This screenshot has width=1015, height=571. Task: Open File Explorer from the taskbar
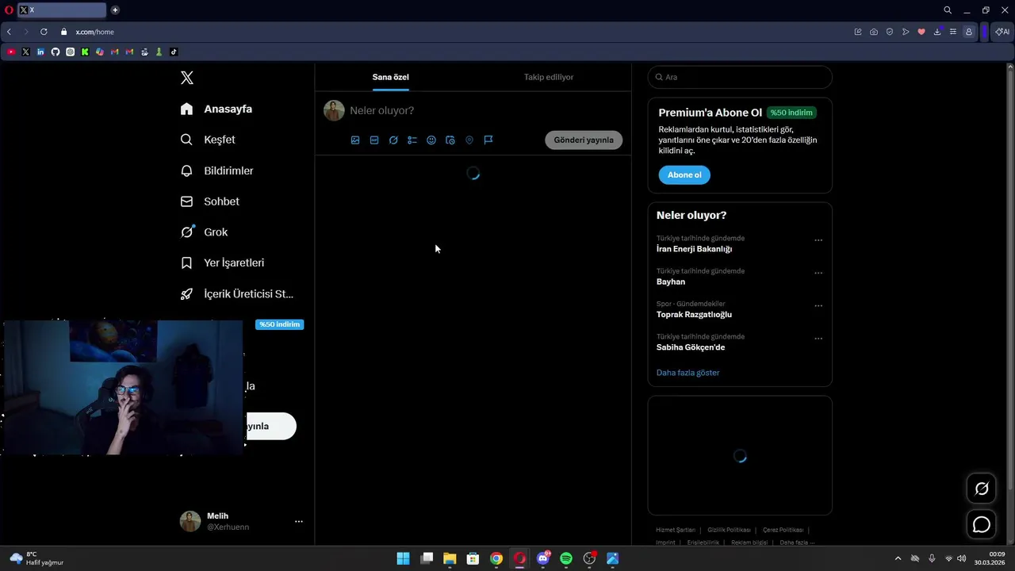click(450, 558)
